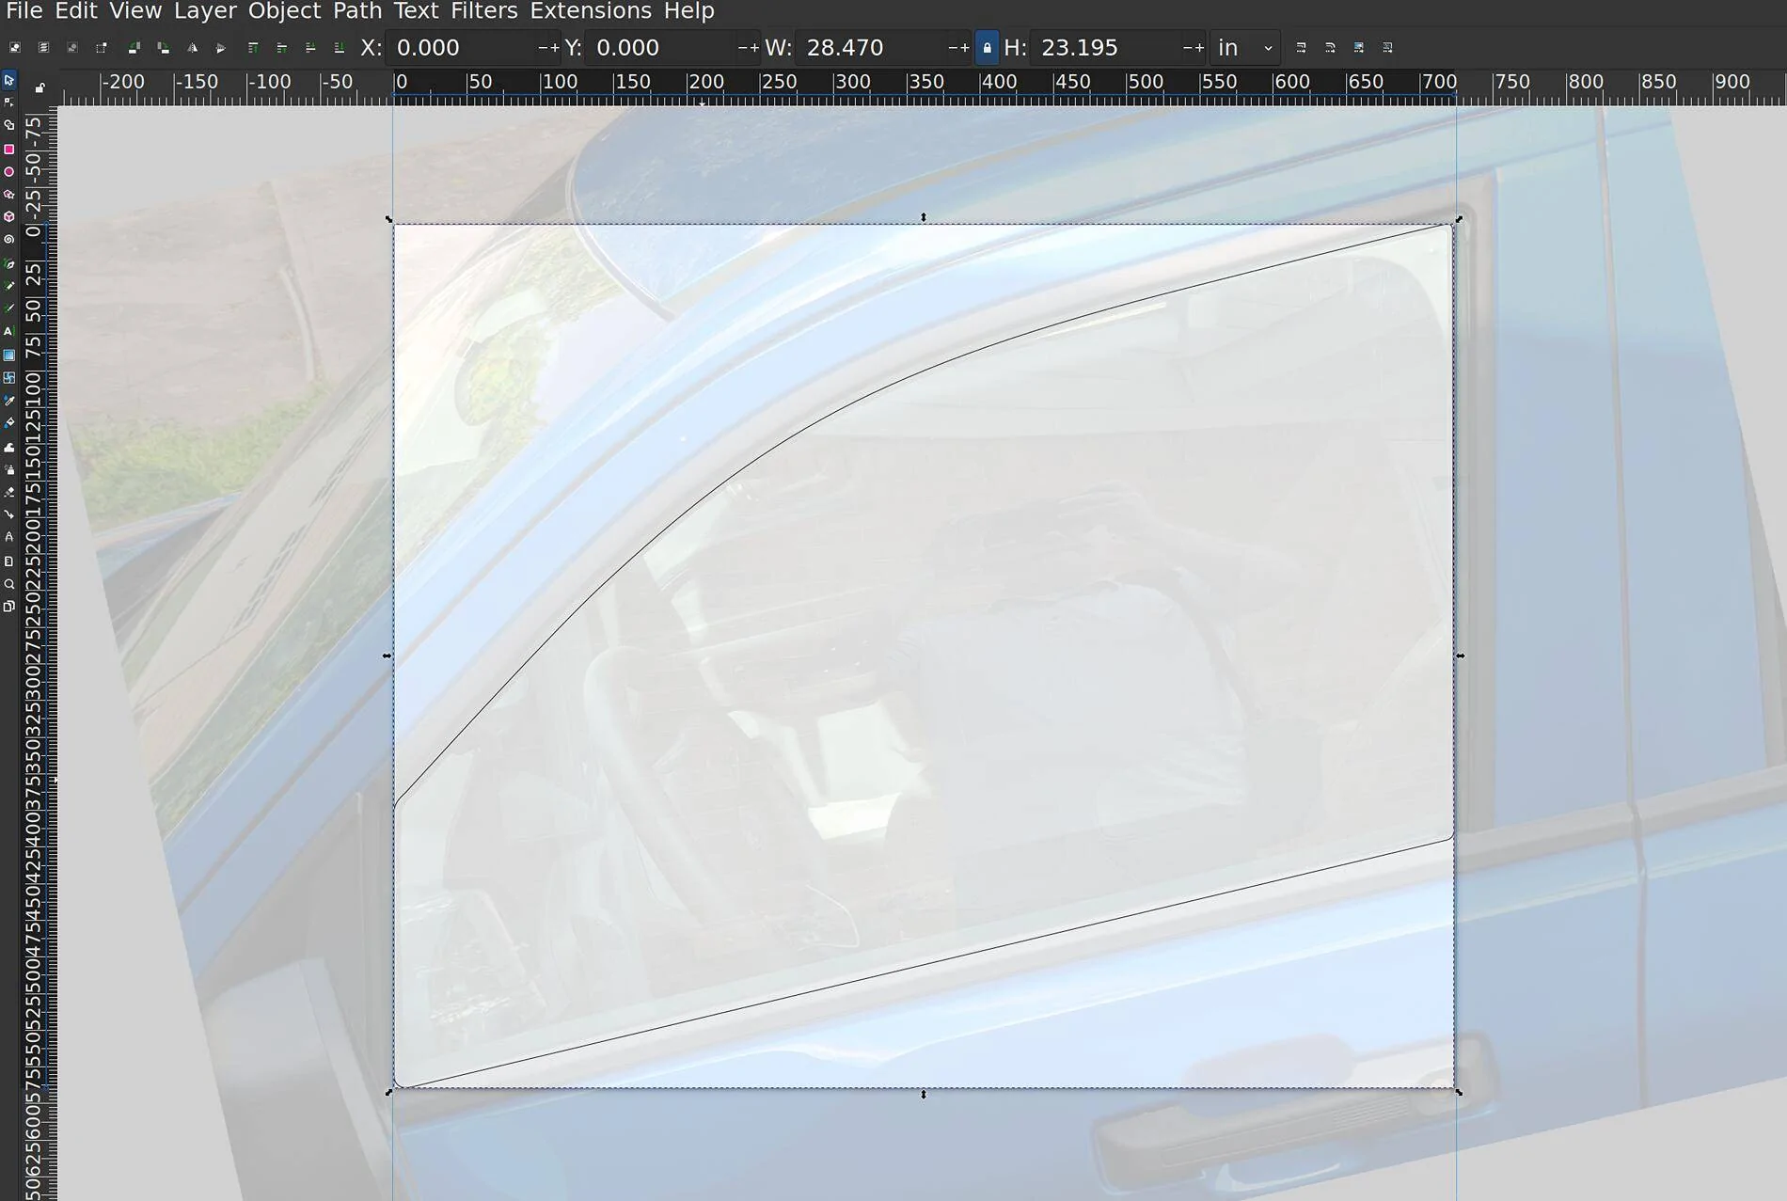Open the Text menu
The width and height of the screenshot is (1787, 1201).
[416, 11]
